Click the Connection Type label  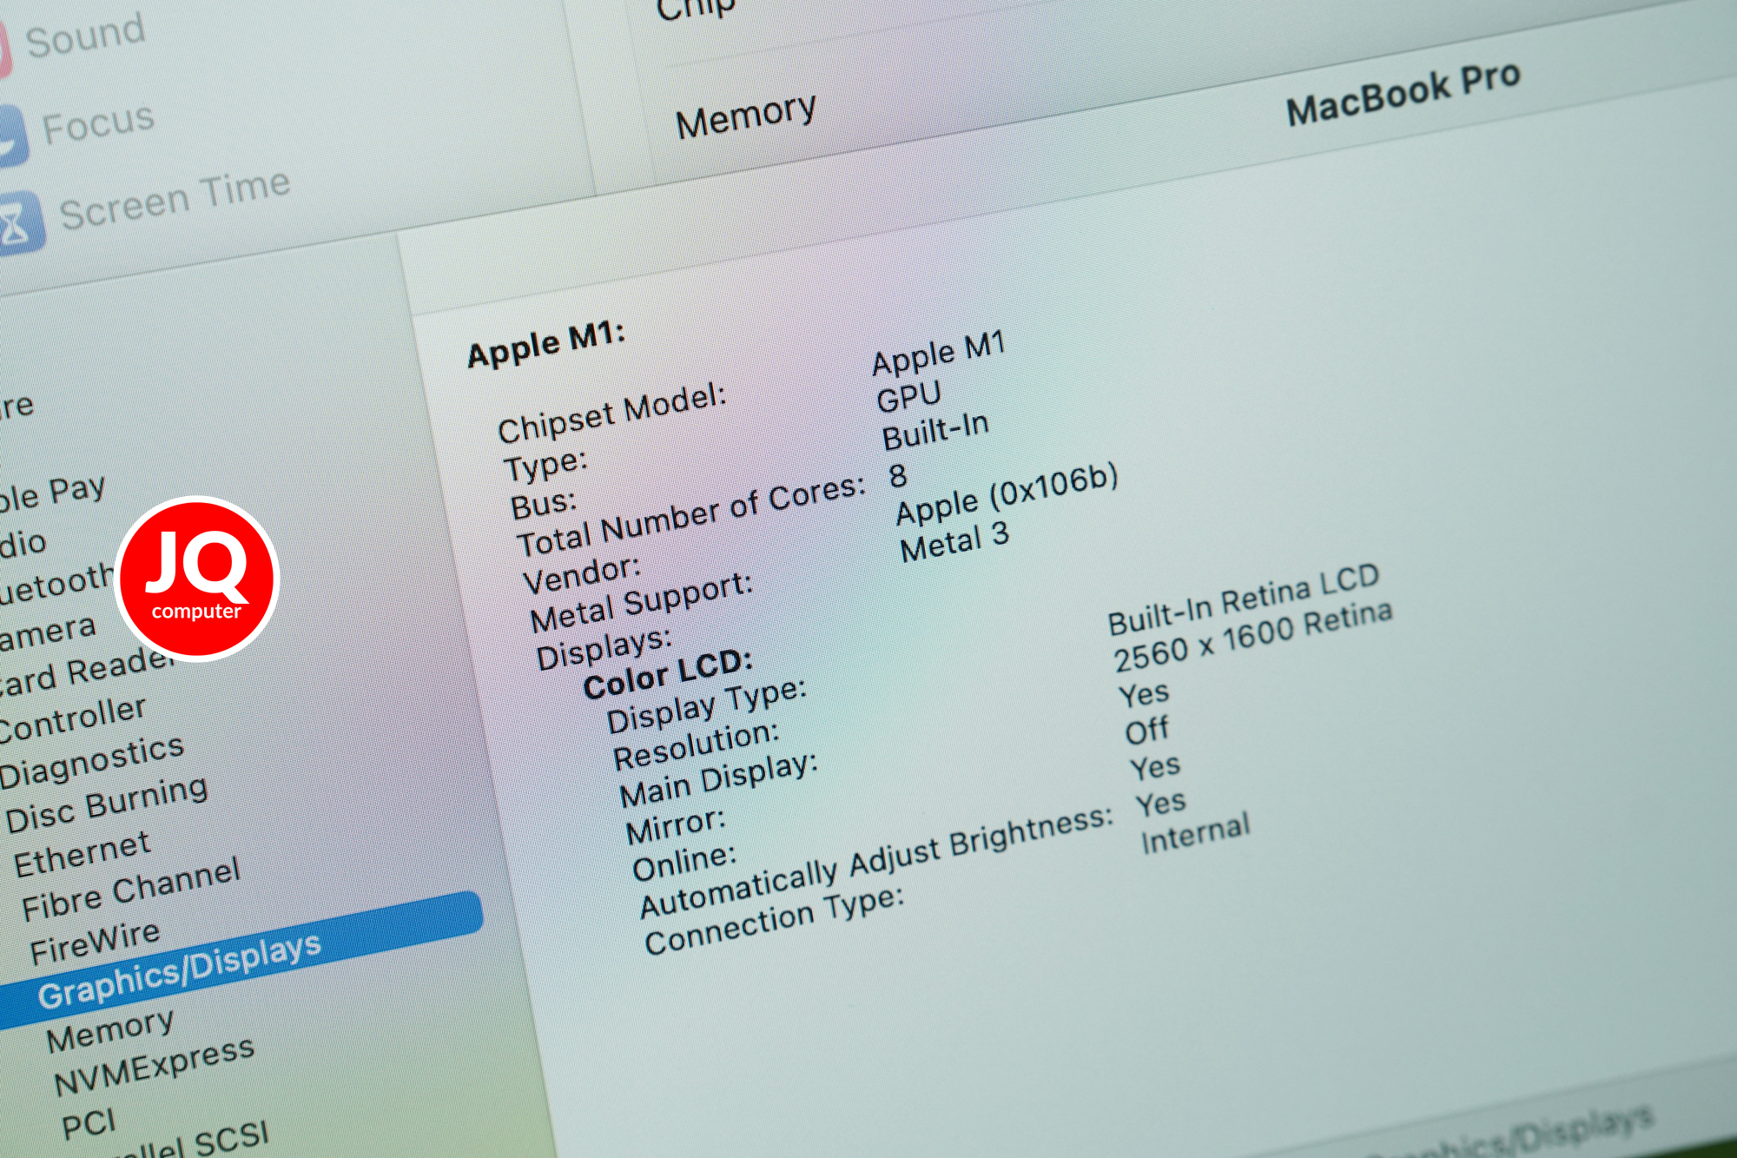(x=774, y=921)
